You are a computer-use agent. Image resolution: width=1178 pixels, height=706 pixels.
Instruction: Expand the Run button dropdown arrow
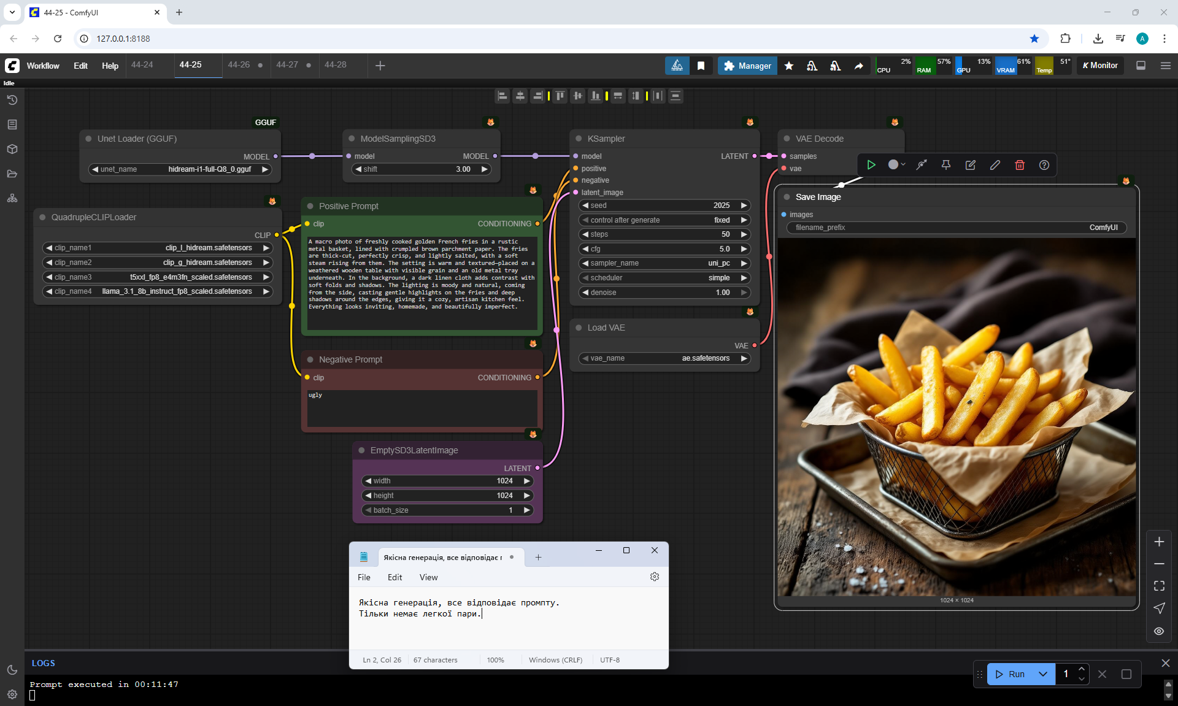coord(1042,674)
